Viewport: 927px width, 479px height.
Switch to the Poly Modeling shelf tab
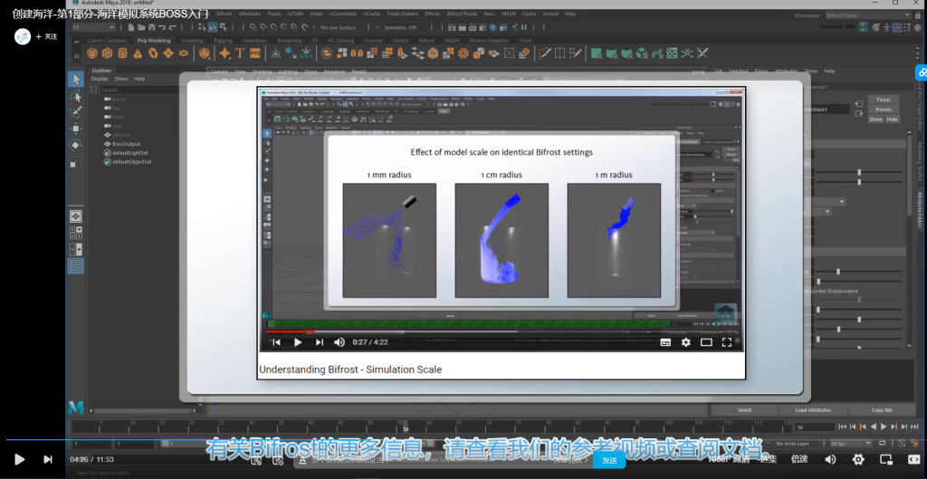point(154,40)
